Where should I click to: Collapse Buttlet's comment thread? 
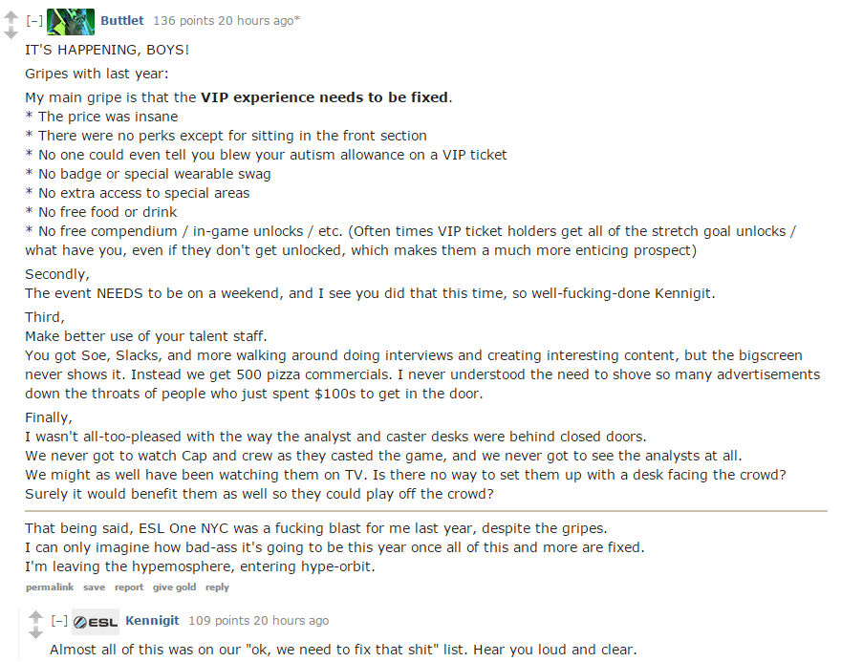[x=34, y=21]
